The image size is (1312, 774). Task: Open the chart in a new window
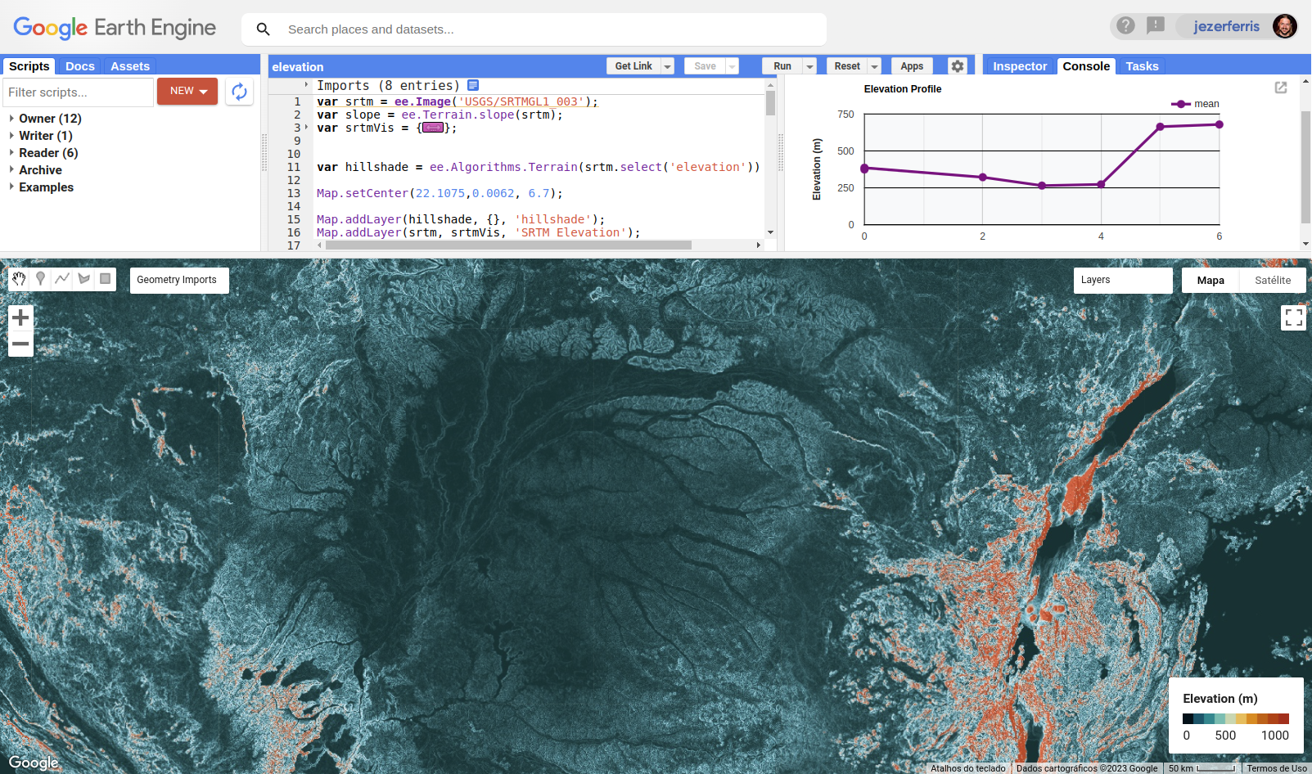coord(1281,88)
